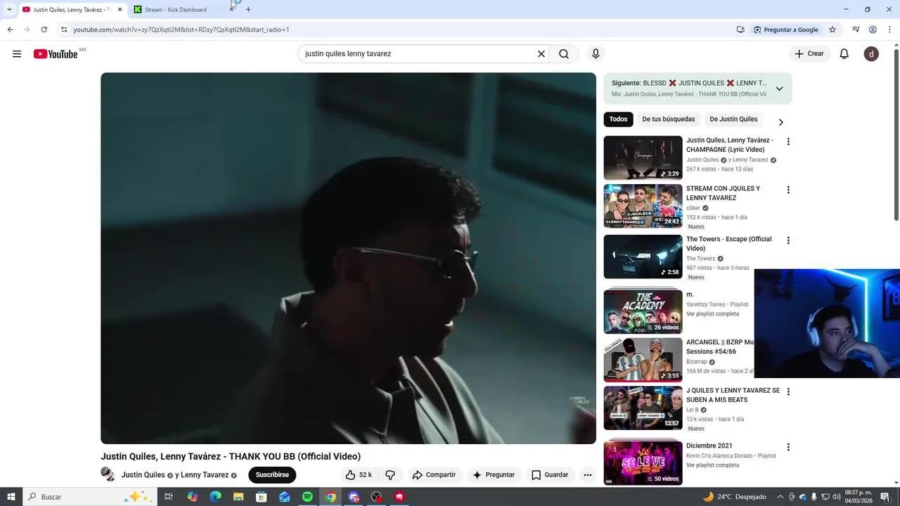Click the Preguntar button below video

pos(494,475)
